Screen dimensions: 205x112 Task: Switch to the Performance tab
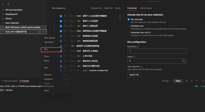click(x=146, y=8)
